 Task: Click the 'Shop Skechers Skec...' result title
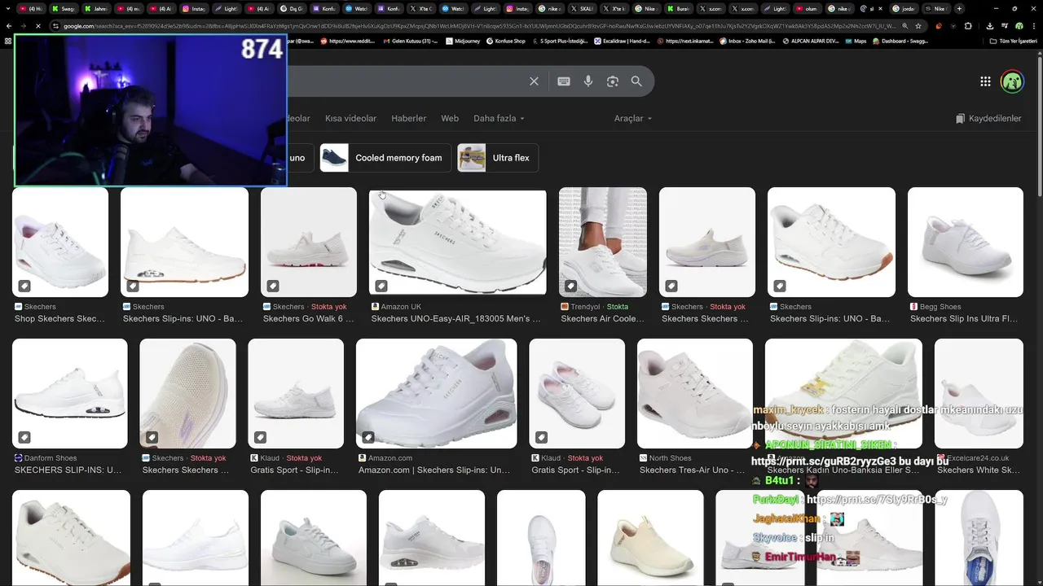point(59,319)
